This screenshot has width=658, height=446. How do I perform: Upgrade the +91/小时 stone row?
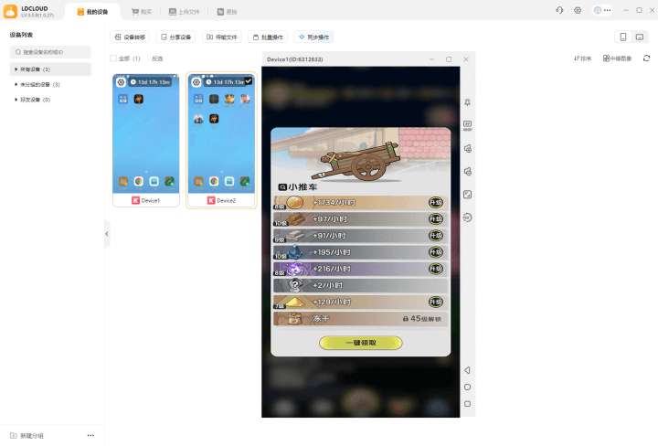click(436, 236)
